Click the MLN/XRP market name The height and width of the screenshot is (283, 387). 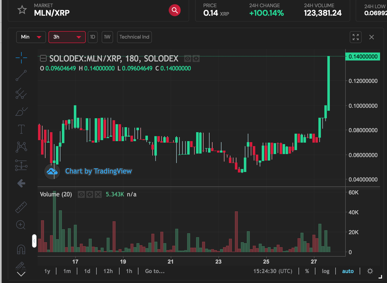click(52, 13)
